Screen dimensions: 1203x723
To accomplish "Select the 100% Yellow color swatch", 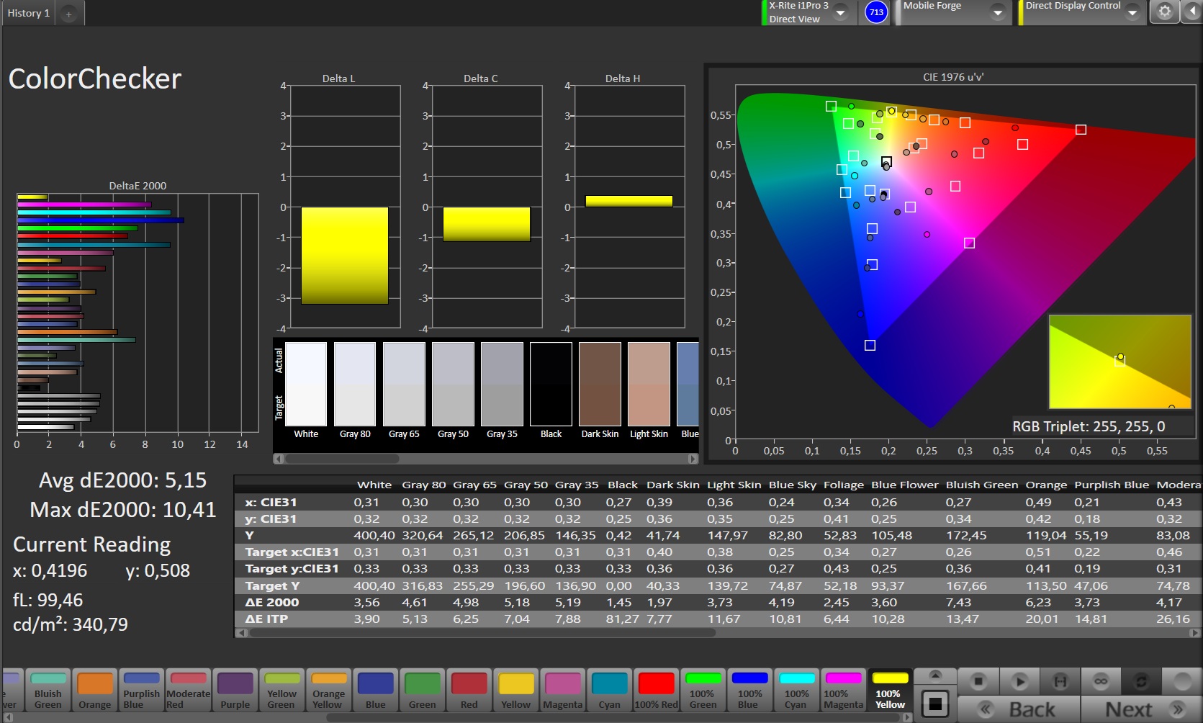I will (x=890, y=690).
